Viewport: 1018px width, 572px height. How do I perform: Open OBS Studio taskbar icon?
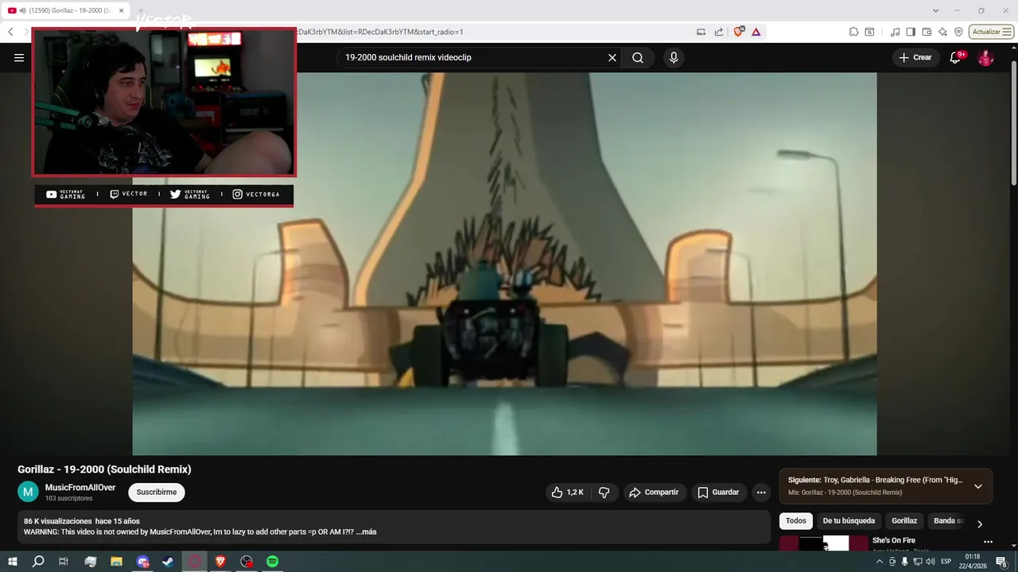tap(247, 562)
